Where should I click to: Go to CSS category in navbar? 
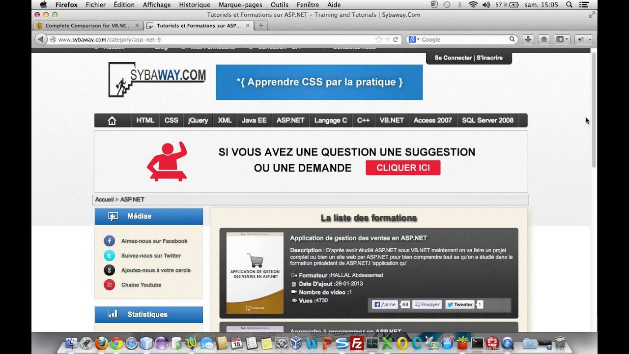click(172, 120)
